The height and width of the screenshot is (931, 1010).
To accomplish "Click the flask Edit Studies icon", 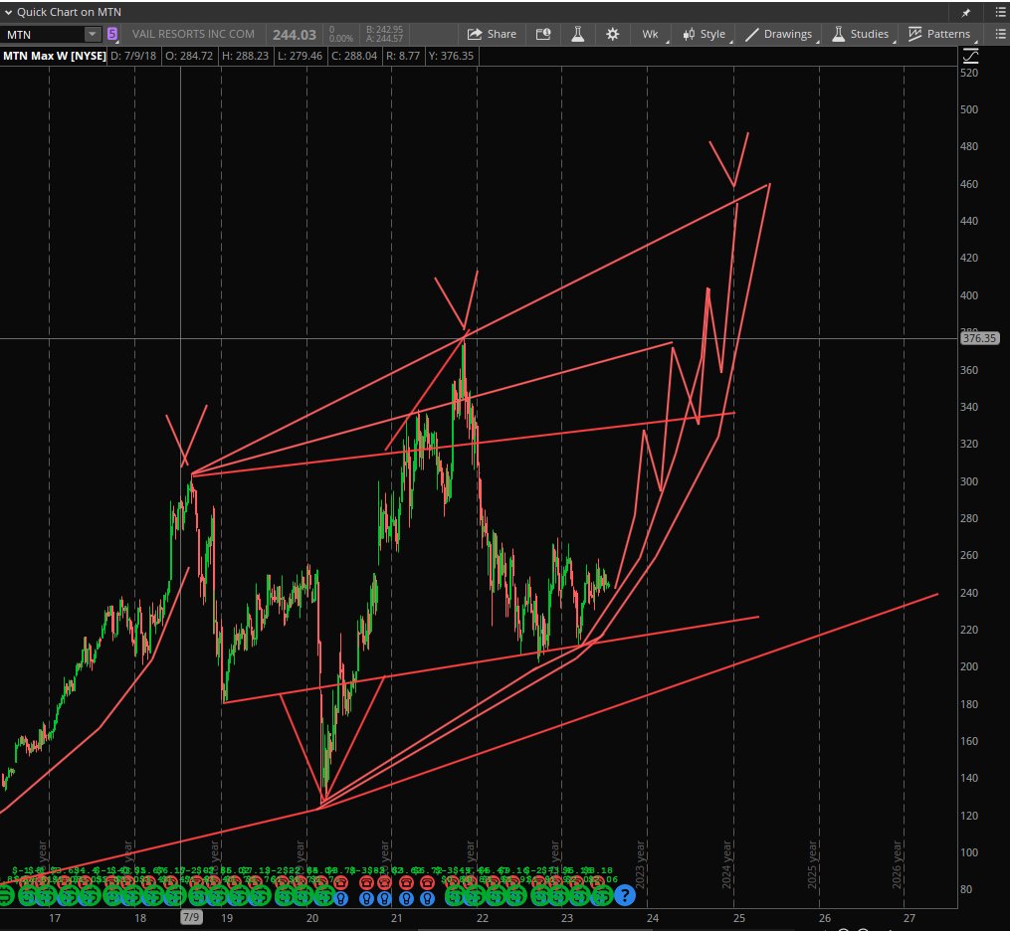I will (578, 34).
